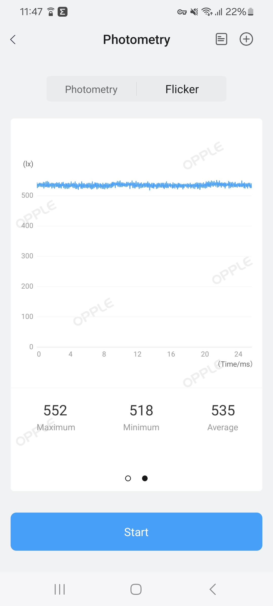
Task: Tap the Minimum value 518
Action: (x=141, y=410)
